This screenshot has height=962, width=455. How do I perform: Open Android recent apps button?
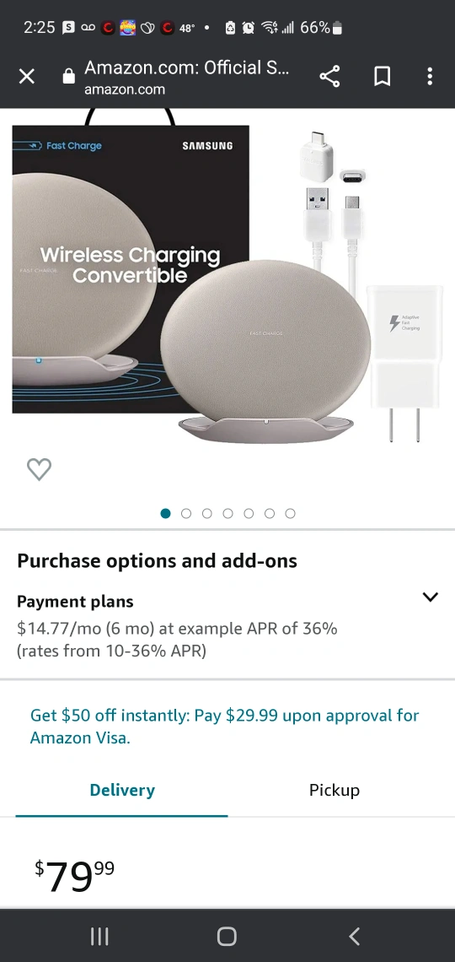pos(99,936)
